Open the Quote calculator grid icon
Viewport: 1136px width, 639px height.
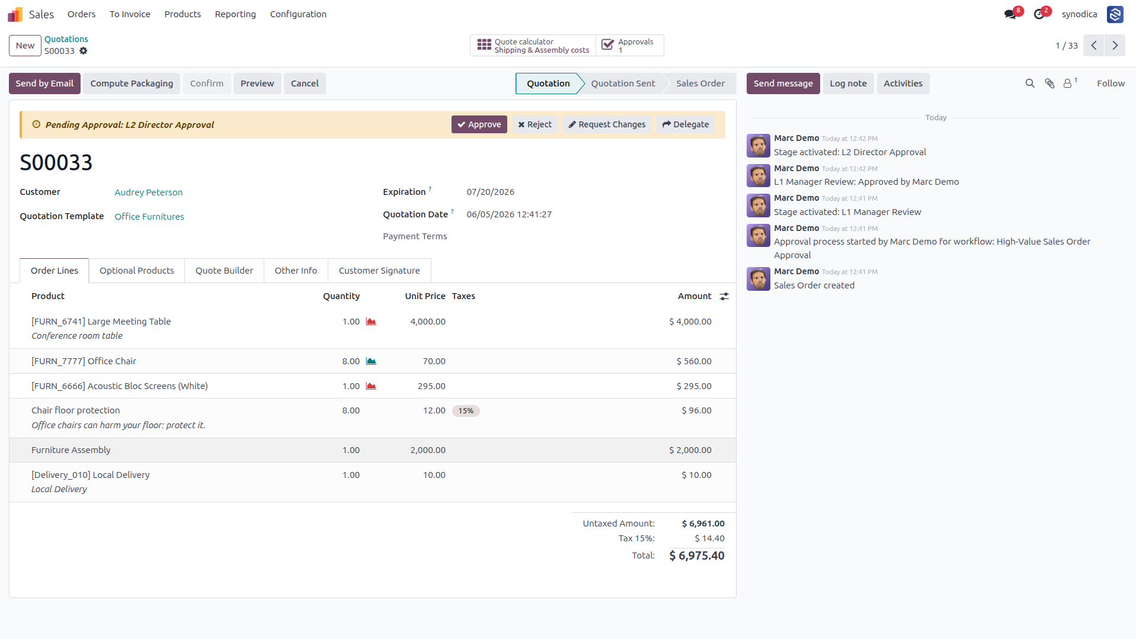(484, 45)
